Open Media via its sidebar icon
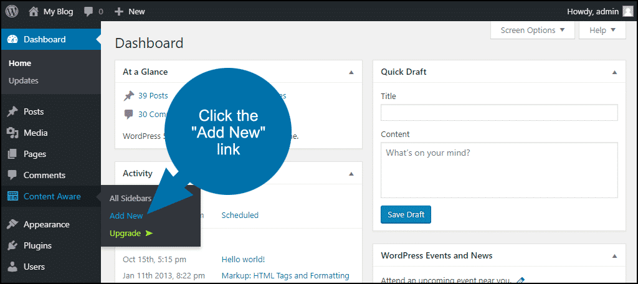This screenshot has height=284, width=638. (12, 133)
